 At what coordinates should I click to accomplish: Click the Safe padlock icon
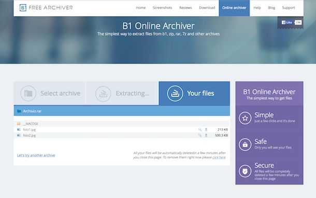tap(245, 144)
